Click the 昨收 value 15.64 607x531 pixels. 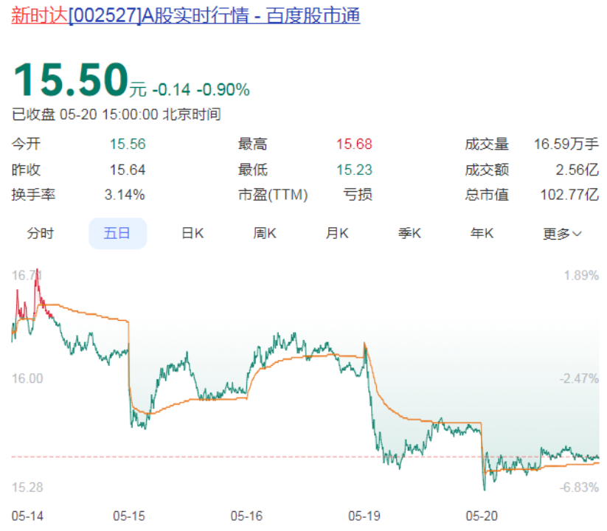click(x=128, y=170)
